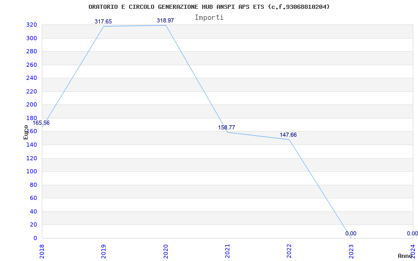Click the Euro y-axis title
418x261 pixels.
coord(26,132)
